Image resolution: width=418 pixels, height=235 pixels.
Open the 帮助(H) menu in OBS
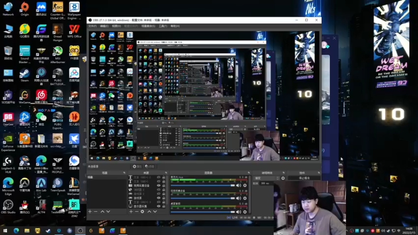[x=175, y=26]
